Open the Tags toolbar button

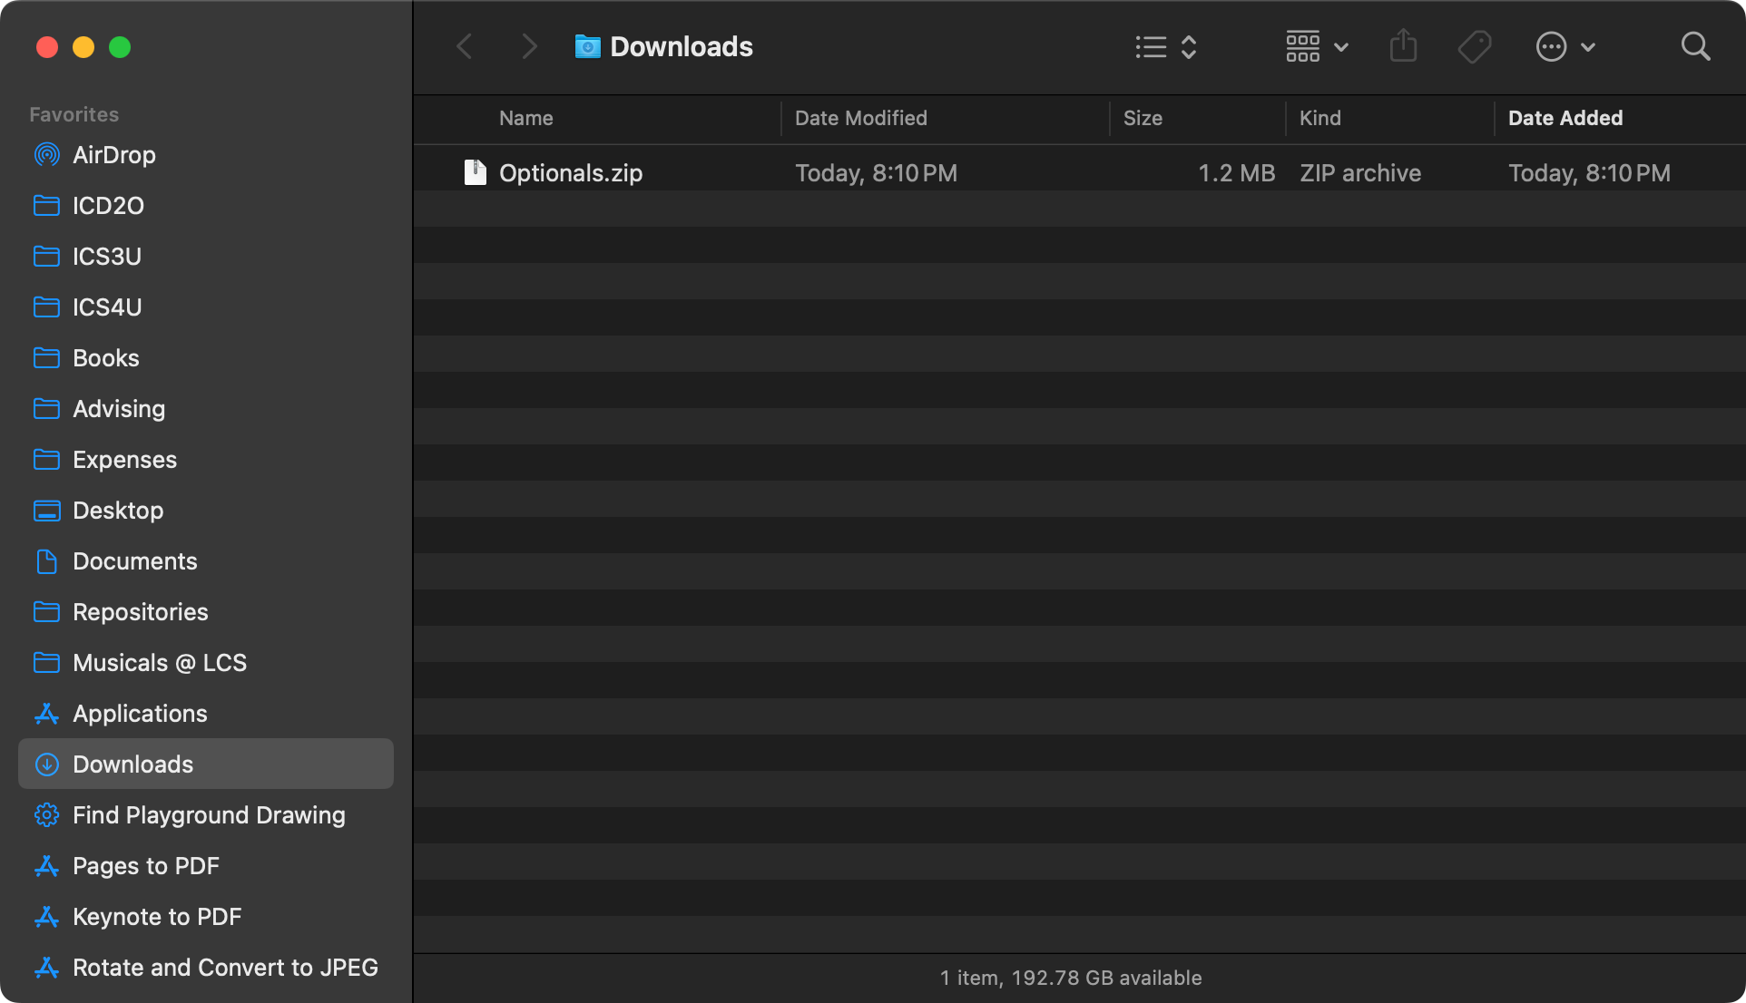[x=1473, y=46]
